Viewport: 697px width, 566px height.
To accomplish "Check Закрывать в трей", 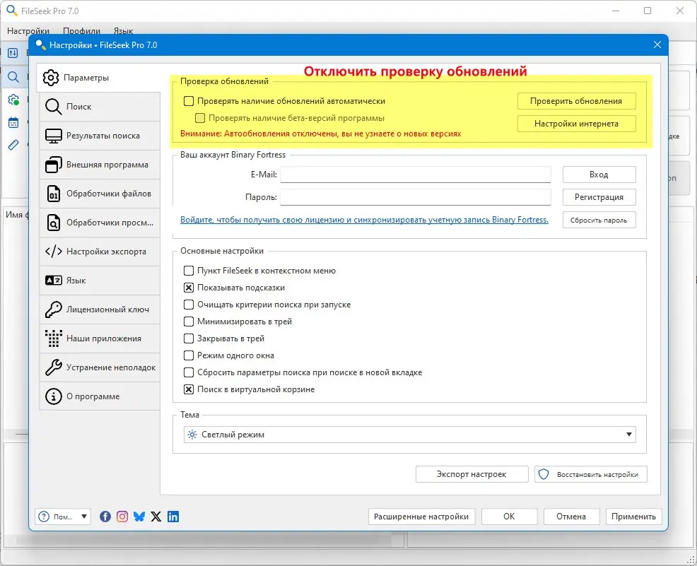I will click(x=189, y=338).
